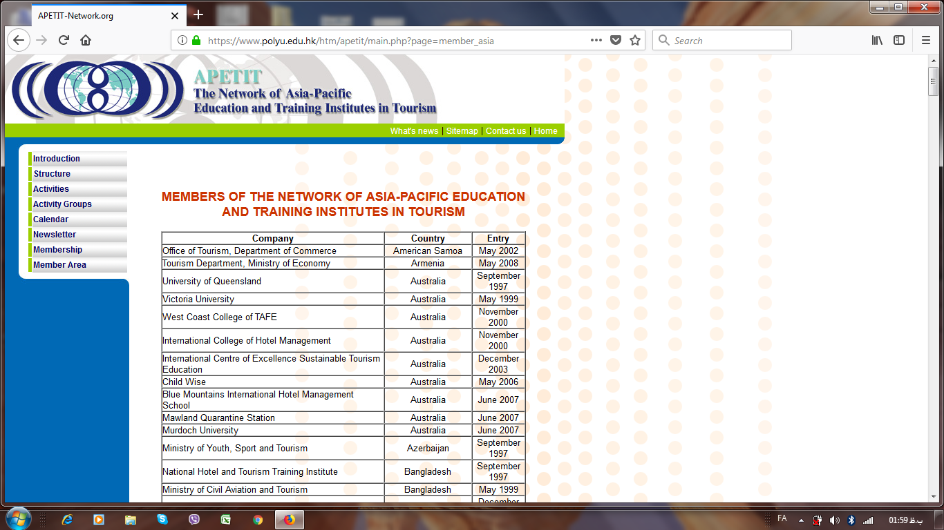Switch the FA input language indicator
944x530 pixels.
(782, 518)
